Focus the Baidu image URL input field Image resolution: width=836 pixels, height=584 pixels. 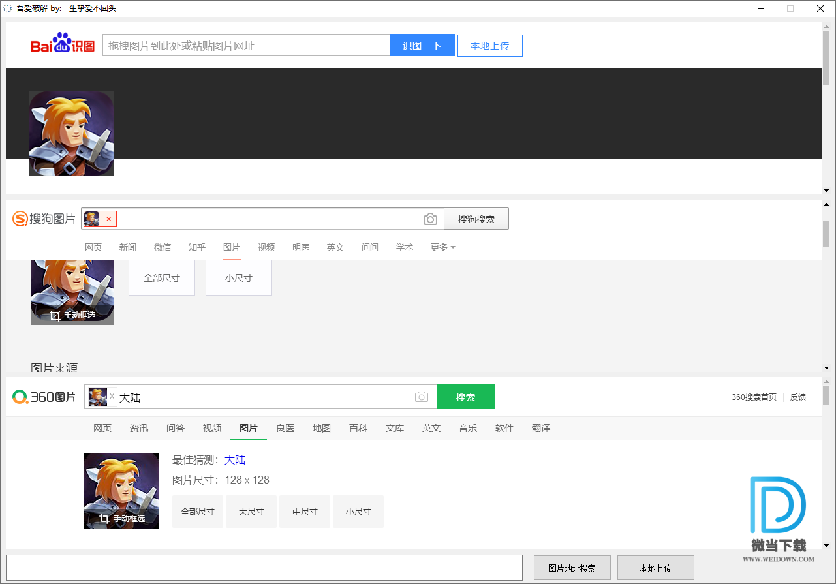click(x=246, y=46)
